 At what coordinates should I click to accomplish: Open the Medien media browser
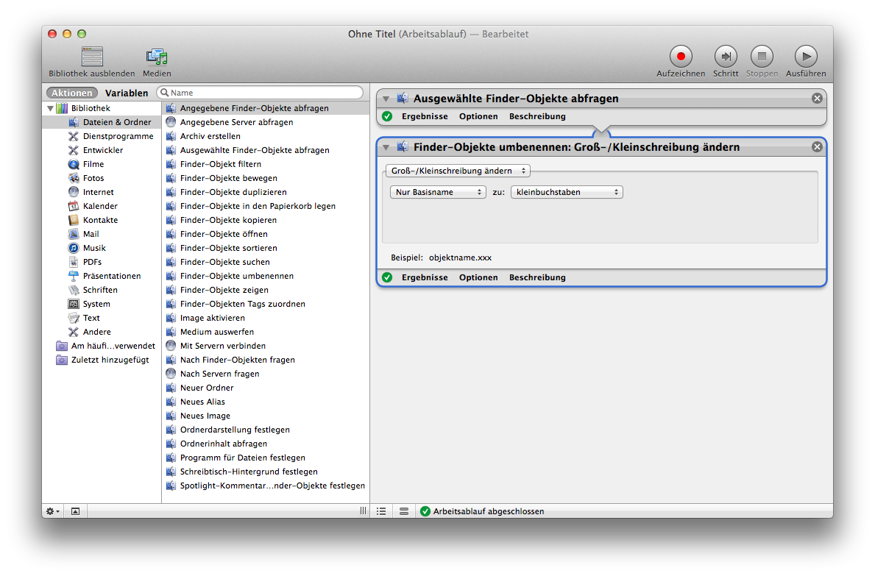tap(157, 57)
